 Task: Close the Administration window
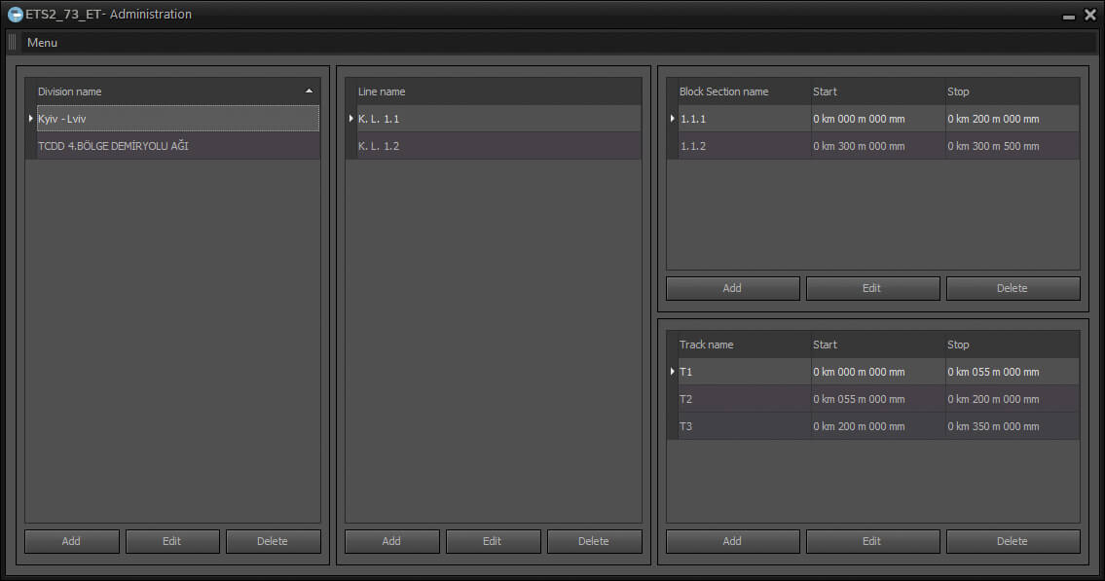pos(1089,15)
